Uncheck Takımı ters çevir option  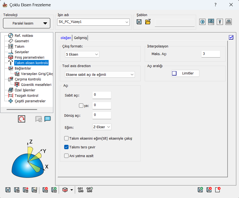click(x=66, y=147)
